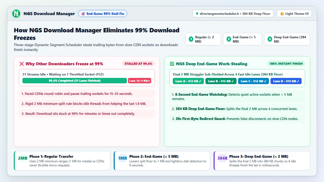Click the 99.4% Completed green progress bar
Viewport: 324px width, 182px height.
[x=75, y=81]
